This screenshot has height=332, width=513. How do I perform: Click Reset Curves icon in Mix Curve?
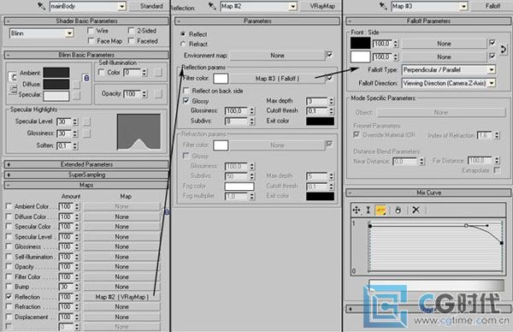(x=398, y=210)
